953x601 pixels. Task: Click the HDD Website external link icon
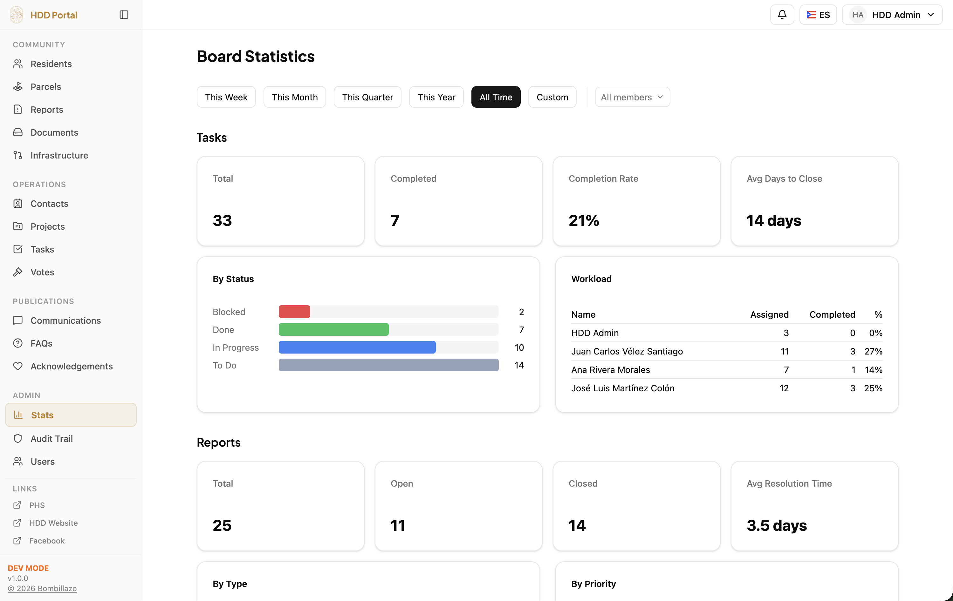tap(17, 523)
